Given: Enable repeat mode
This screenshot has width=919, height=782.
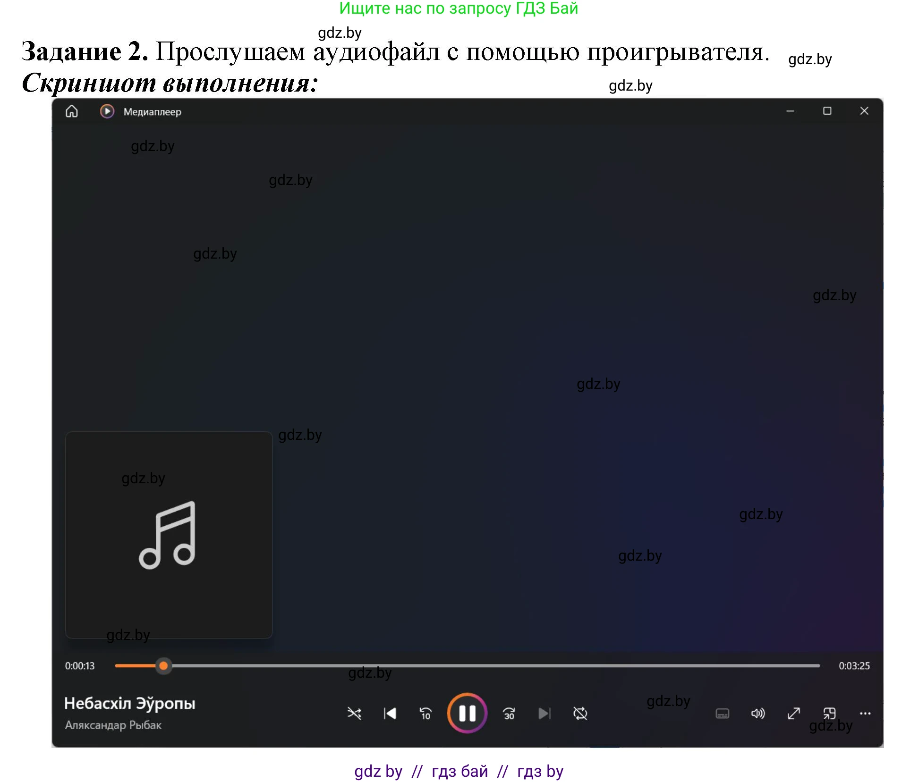Looking at the screenshot, I should 580,714.
